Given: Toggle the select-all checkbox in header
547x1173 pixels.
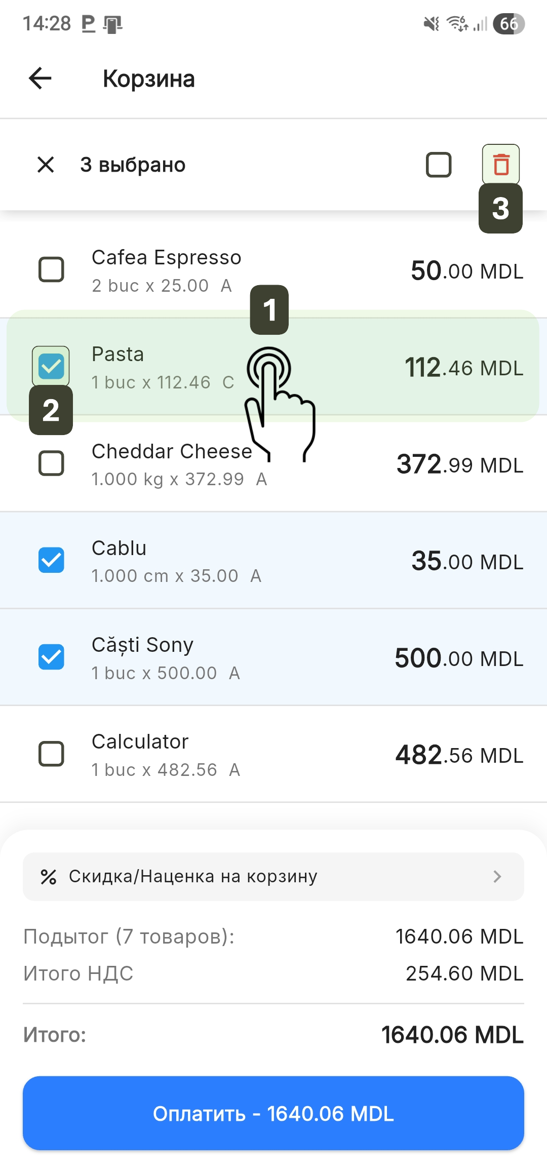Looking at the screenshot, I should 439,165.
